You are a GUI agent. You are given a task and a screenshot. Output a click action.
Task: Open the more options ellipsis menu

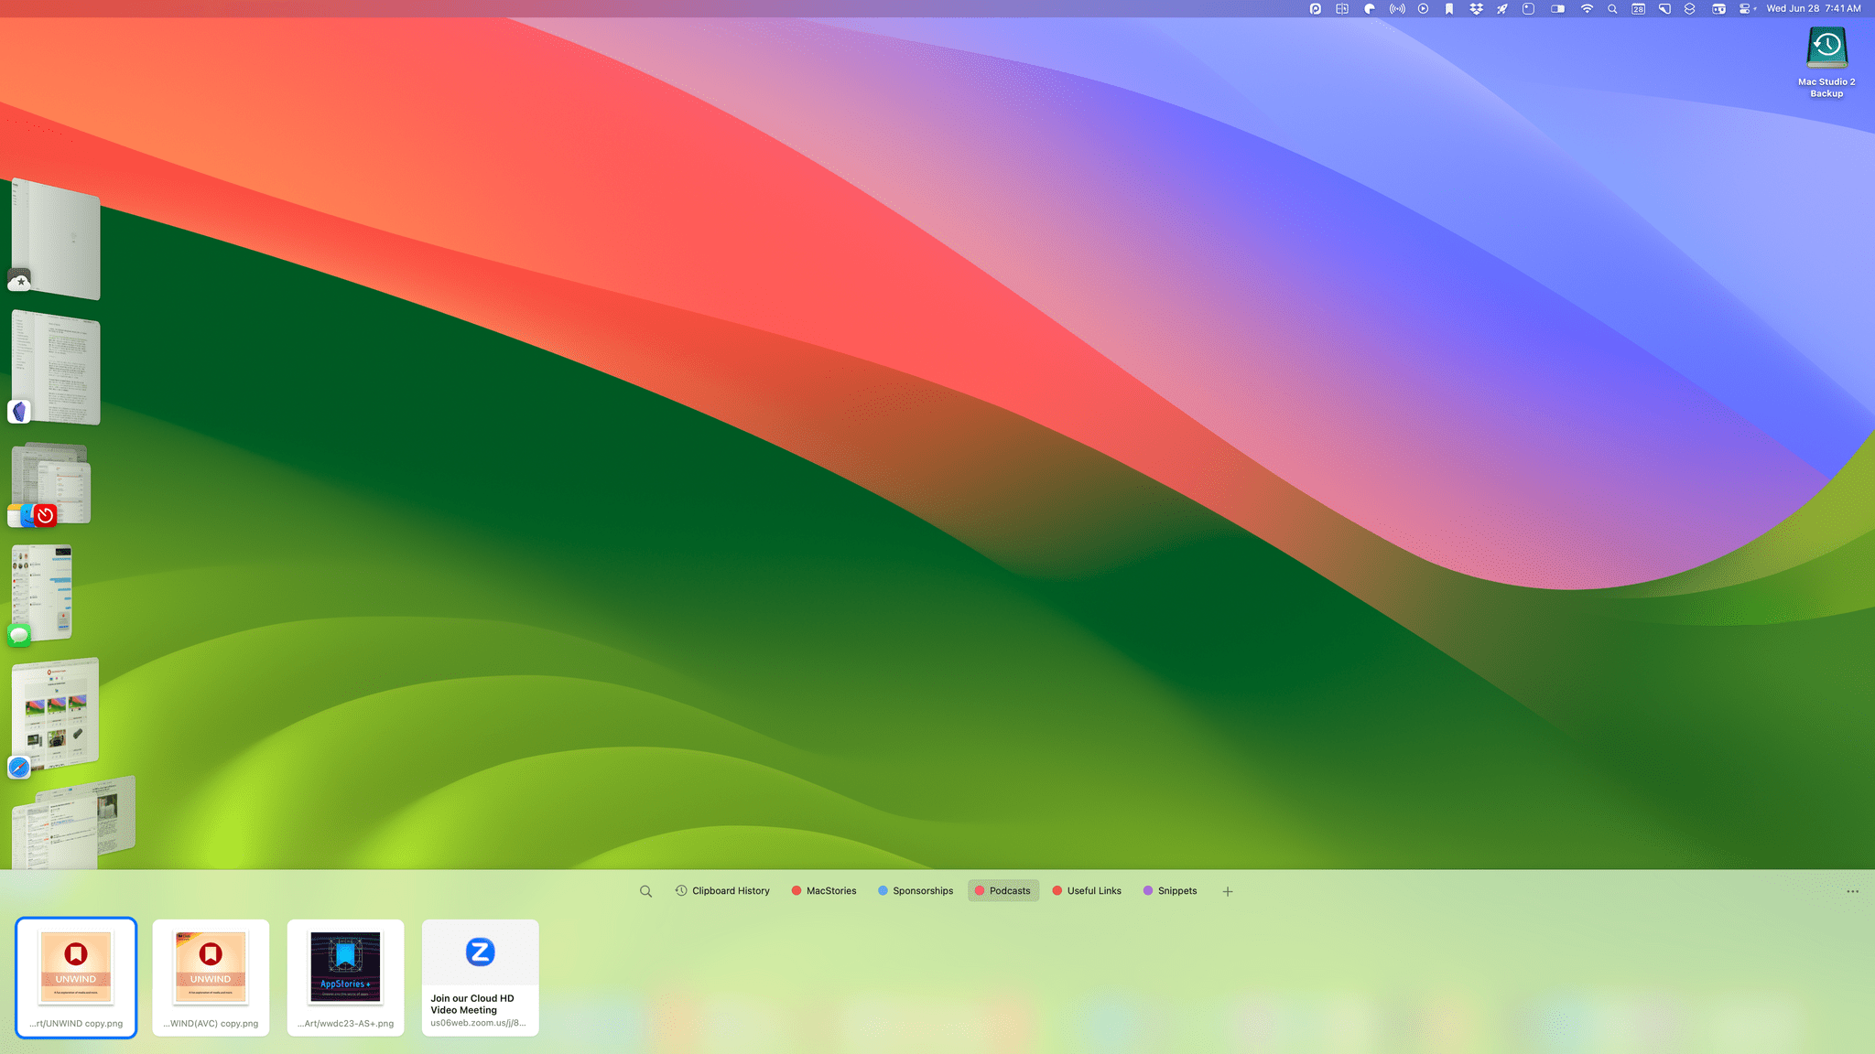(x=1852, y=890)
